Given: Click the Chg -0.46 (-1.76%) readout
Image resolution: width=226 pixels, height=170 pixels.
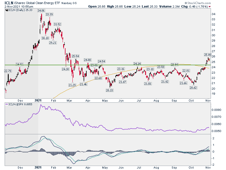Looking at the screenshot, I should point(195,6).
